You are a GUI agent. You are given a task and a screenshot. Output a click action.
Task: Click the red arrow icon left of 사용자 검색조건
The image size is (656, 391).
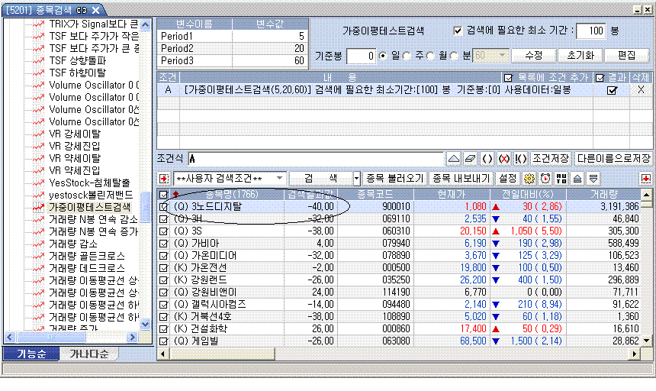tap(164, 178)
